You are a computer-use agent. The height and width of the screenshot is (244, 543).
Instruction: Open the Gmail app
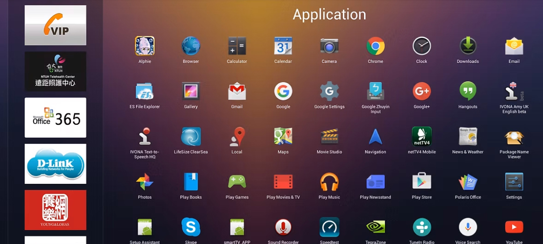(x=237, y=91)
